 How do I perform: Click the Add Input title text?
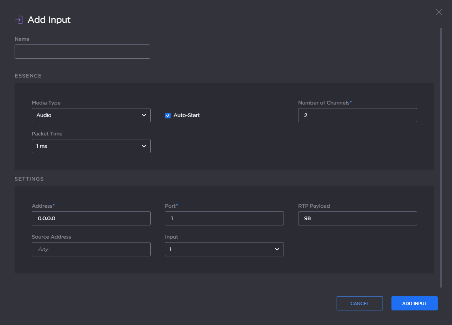(49, 20)
